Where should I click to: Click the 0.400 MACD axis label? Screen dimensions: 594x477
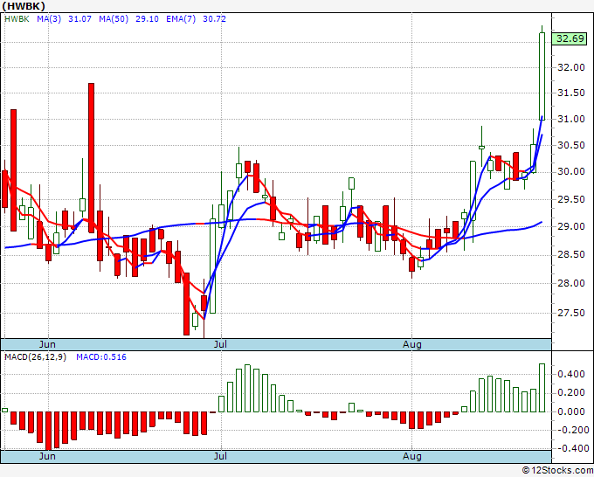point(571,375)
